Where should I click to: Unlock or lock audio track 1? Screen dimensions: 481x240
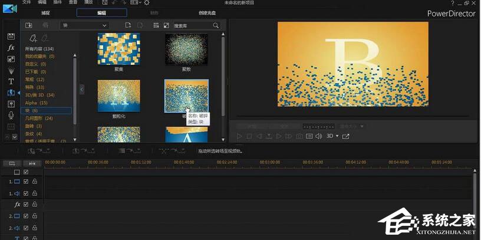click(35, 193)
